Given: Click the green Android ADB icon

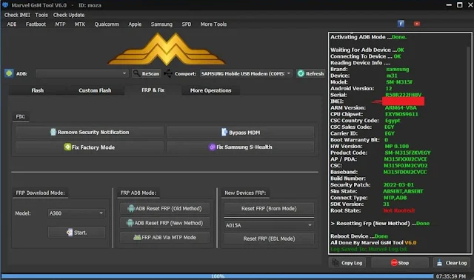Looking at the screenshot, I should click(x=9, y=73).
